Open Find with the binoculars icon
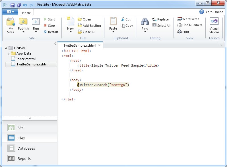 tap(145, 21)
